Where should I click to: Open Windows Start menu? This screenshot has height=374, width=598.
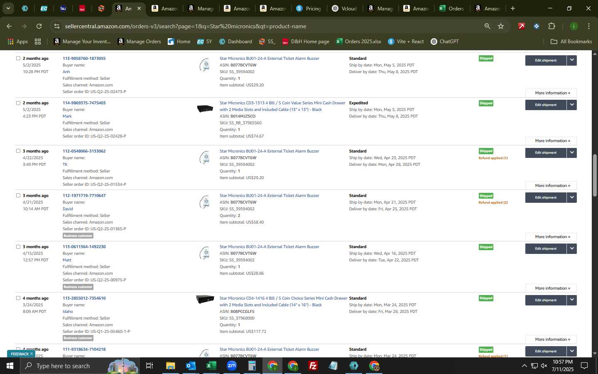click(10, 366)
